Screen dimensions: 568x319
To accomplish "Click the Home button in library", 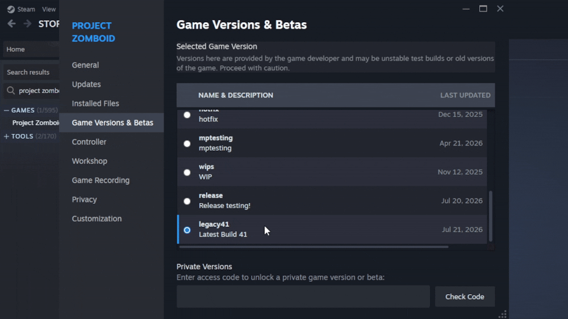I will click(31, 49).
